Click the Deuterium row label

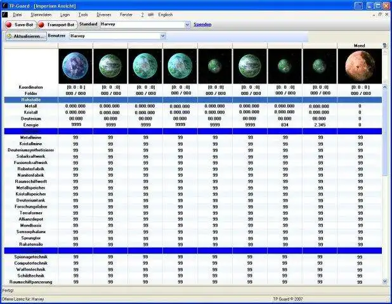tap(30, 118)
